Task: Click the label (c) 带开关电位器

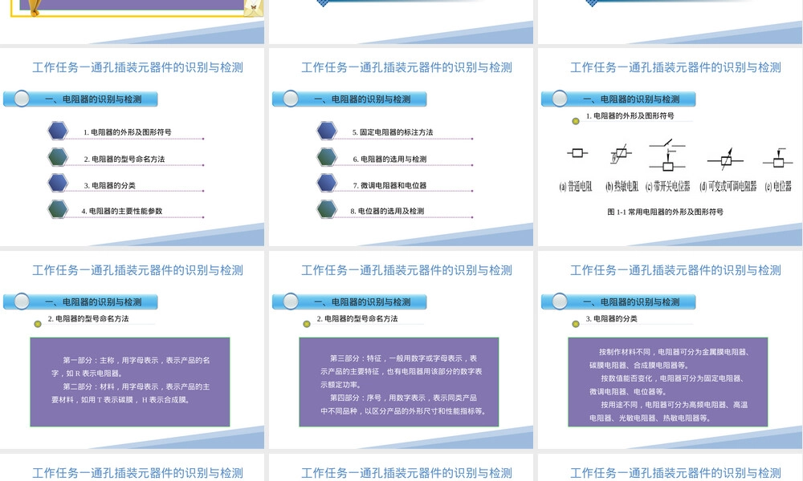Action: click(668, 187)
